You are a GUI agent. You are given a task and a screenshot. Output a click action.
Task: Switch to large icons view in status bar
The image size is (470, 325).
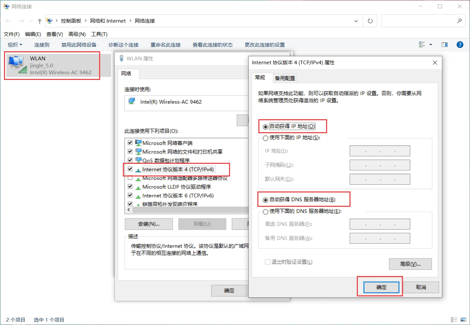[x=463, y=320]
